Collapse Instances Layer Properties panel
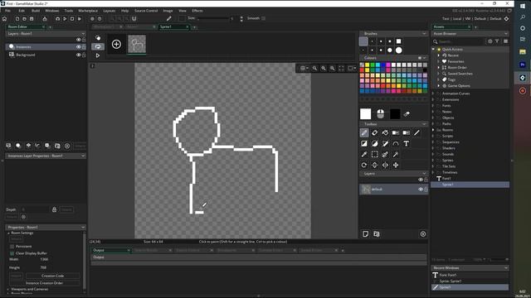 click(x=83, y=156)
